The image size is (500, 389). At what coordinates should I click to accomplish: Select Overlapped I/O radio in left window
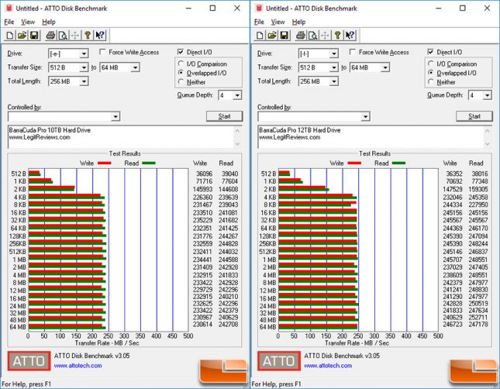tap(181, 73)
